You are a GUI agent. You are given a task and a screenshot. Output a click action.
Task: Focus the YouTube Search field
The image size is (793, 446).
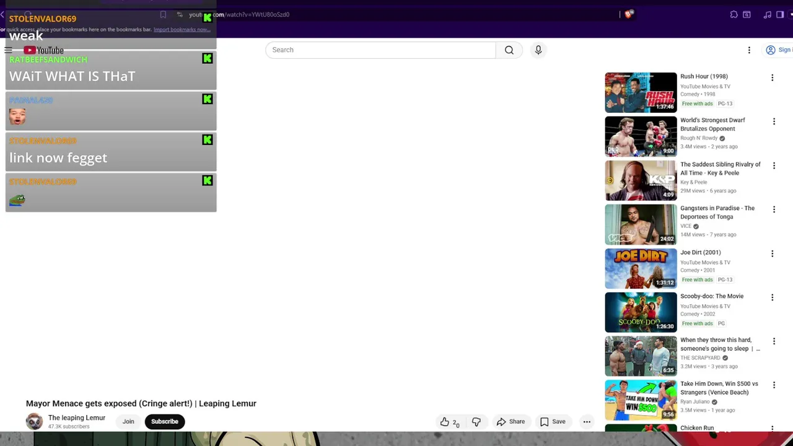tap(380, 50)
